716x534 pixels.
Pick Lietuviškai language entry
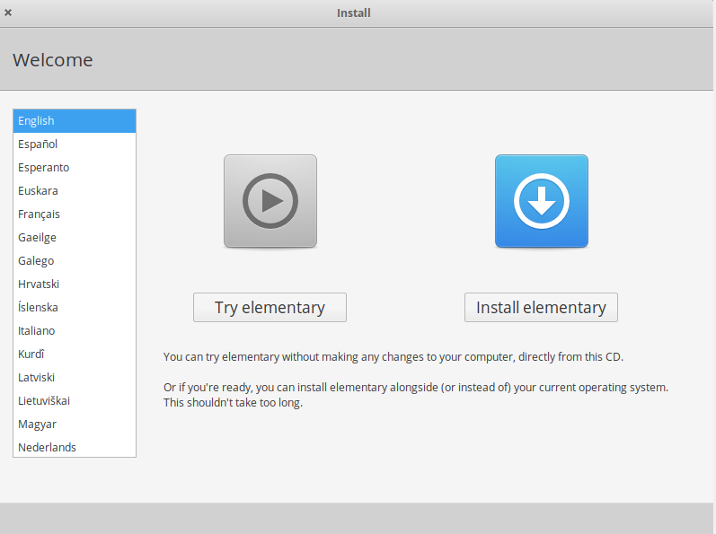(x=75, y=401)
